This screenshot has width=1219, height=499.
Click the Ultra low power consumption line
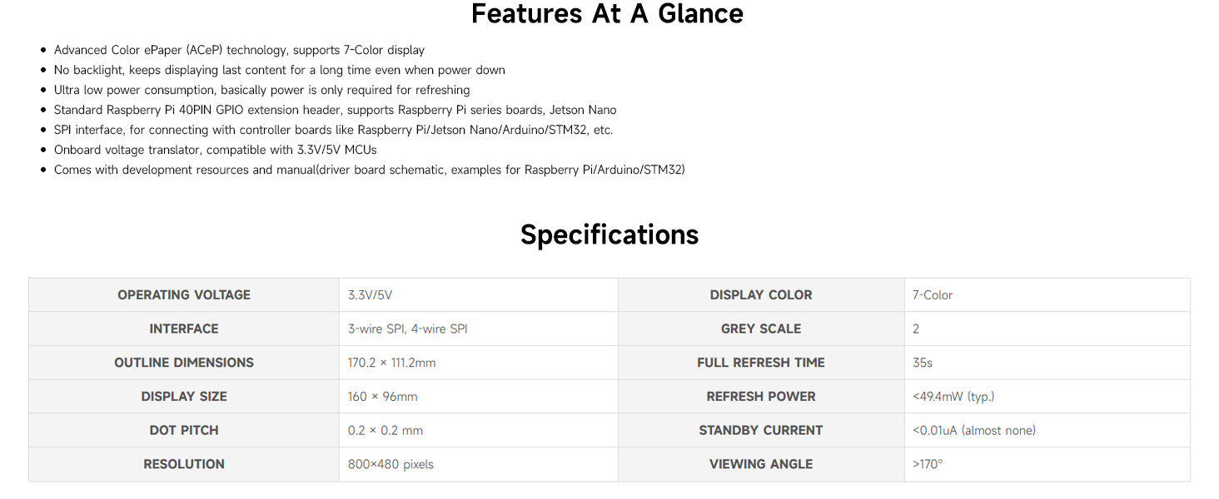261,90
